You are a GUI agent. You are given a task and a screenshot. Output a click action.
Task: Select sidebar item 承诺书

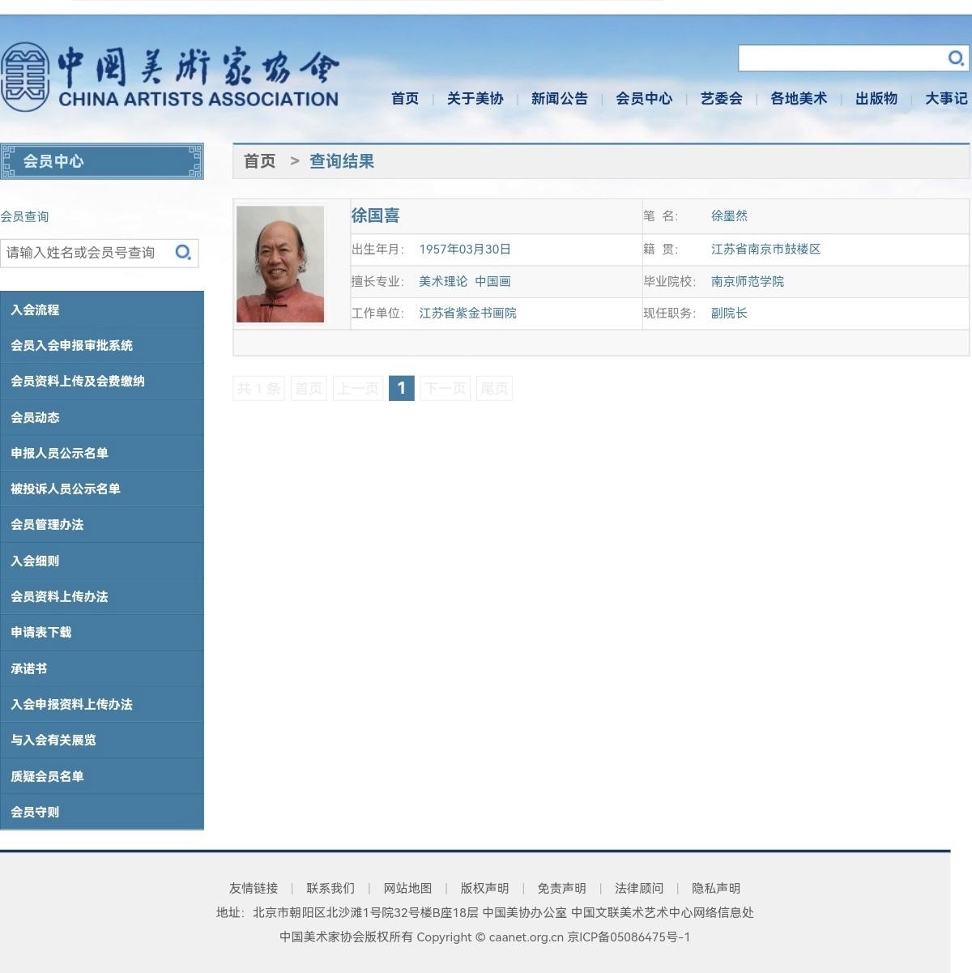tap(102, 668)
